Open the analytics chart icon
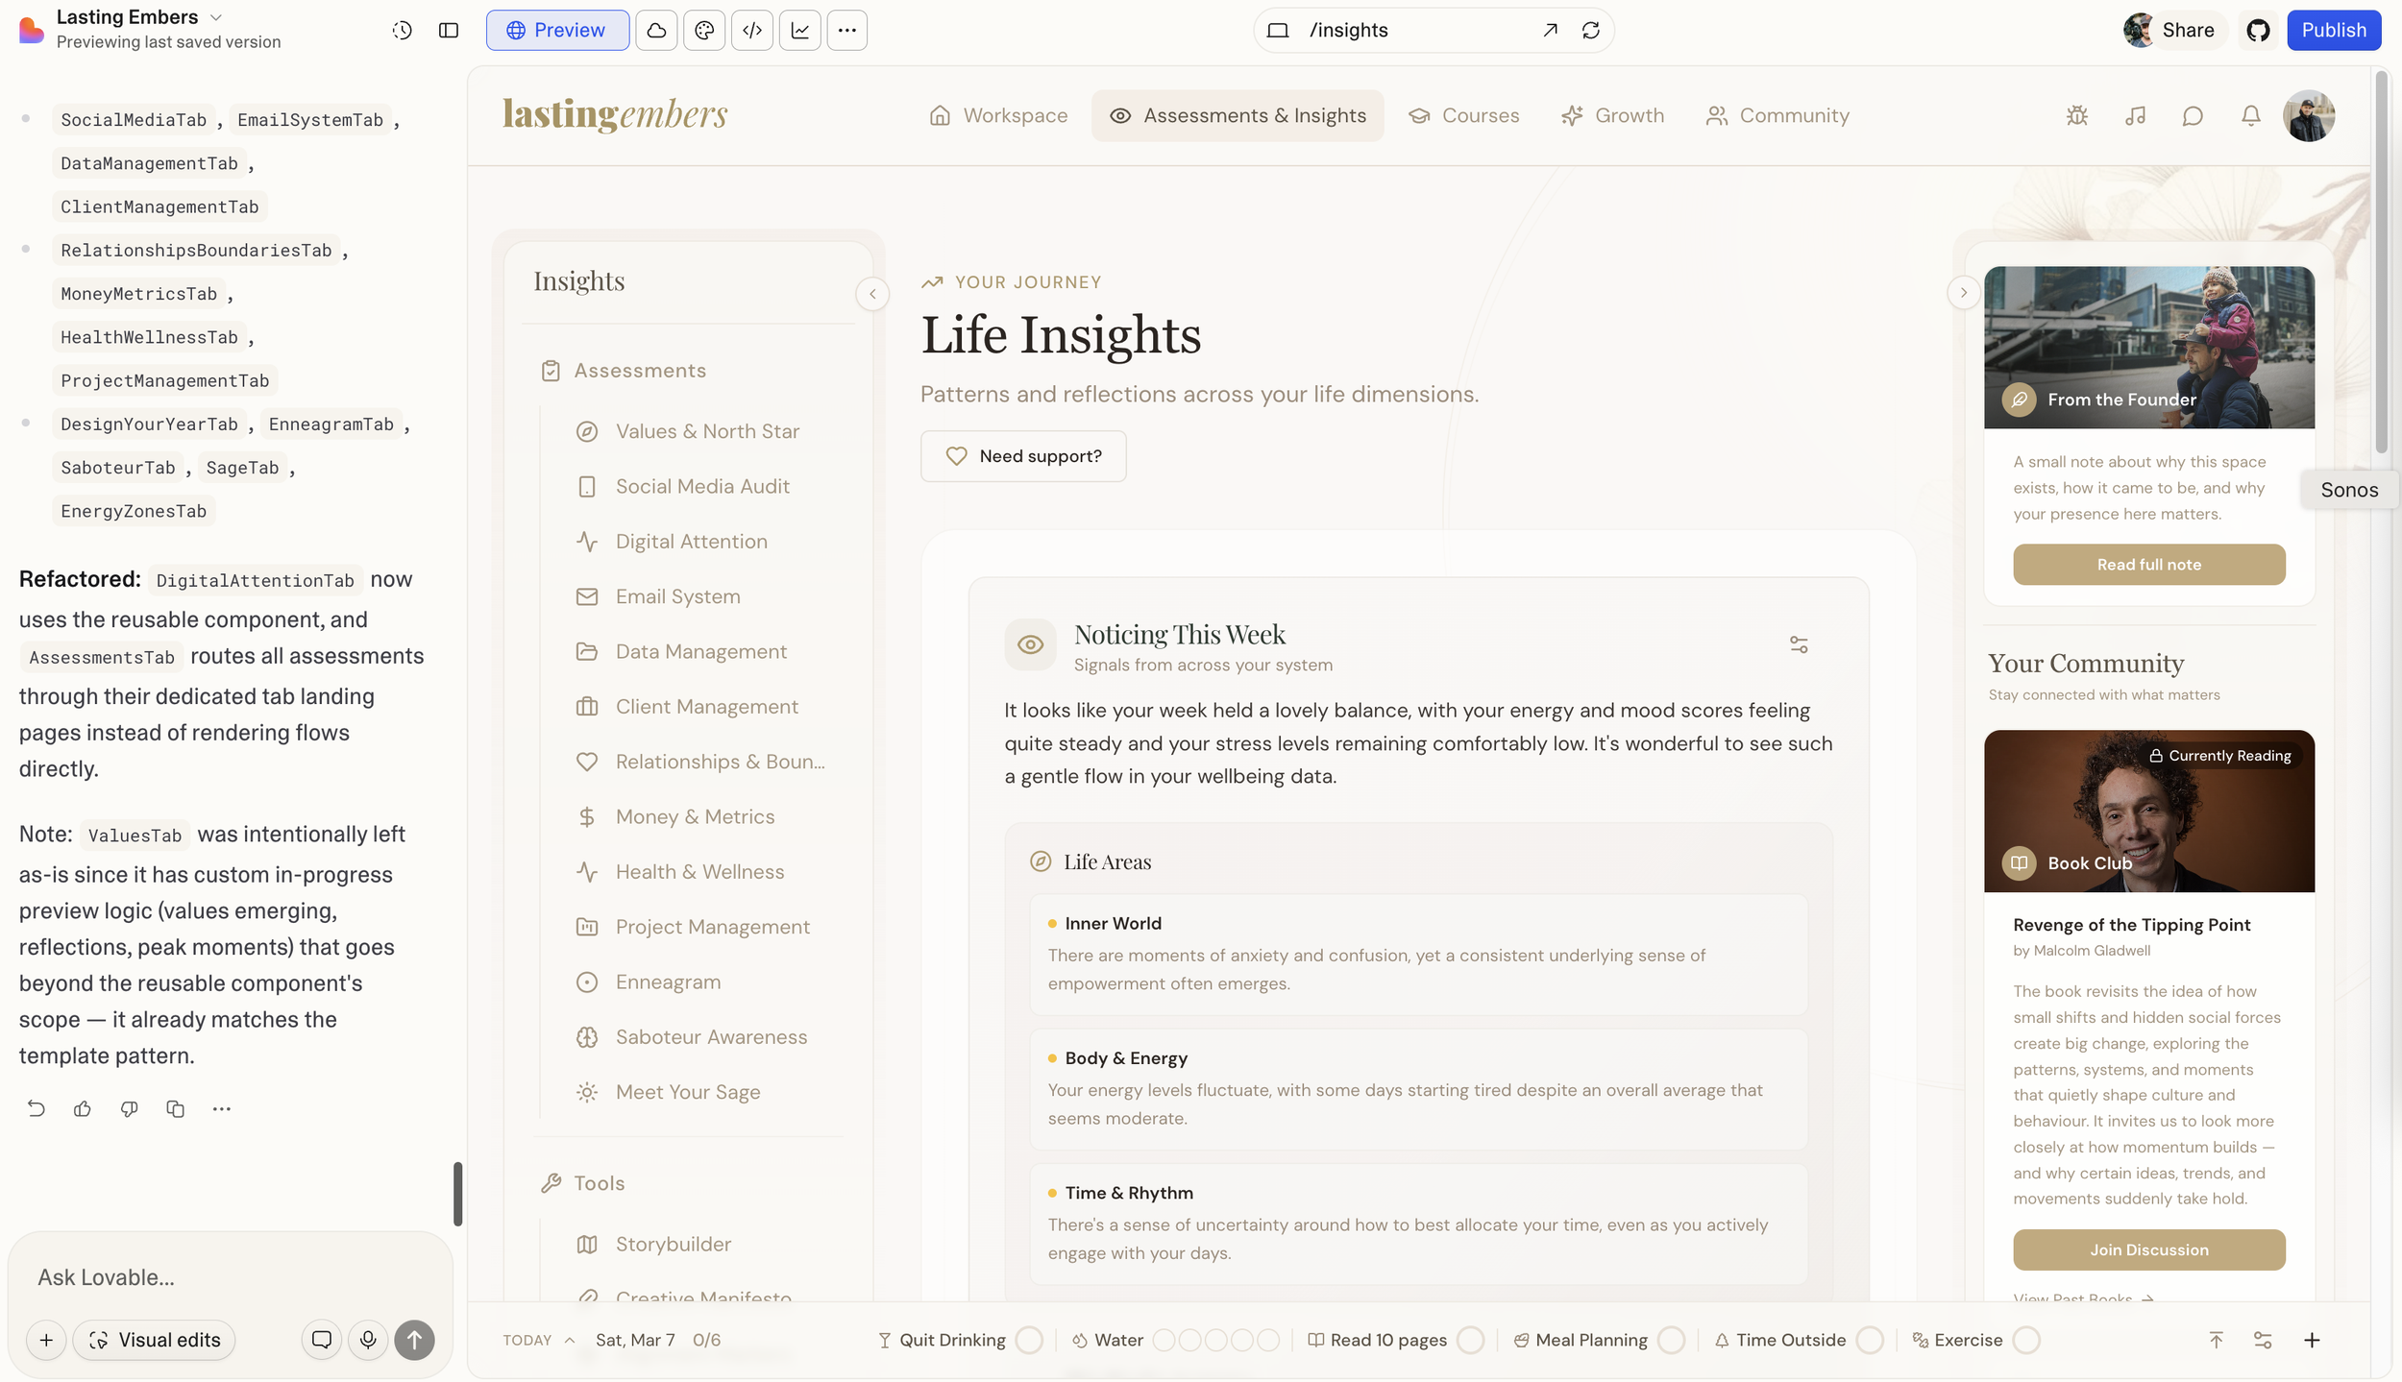The width and height of the screenshot is (2402, 1382). (799, 31)
